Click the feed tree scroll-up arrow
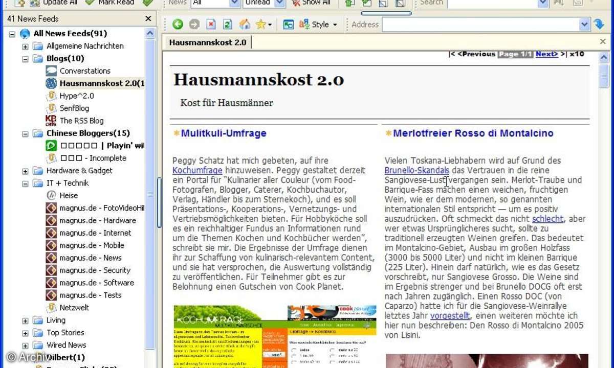 [150, 34]
